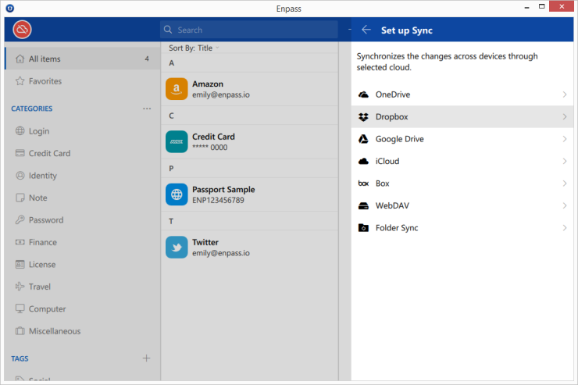Expand the Google Drive row chevron
This screenshot has height=385, width=578.
[565, 139]
